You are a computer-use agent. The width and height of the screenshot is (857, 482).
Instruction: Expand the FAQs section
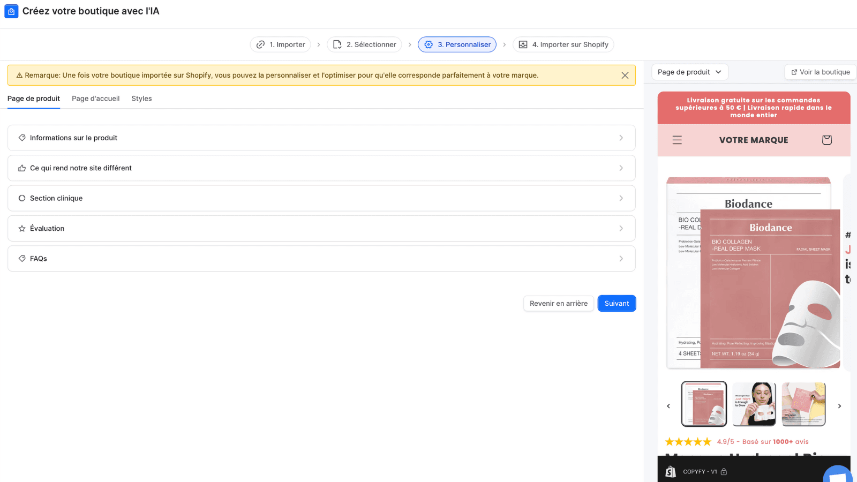click(321, 259)
